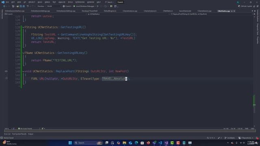Open the Debug menu
The height and width of the screenshot is (146, 260).
coord(47,2)
